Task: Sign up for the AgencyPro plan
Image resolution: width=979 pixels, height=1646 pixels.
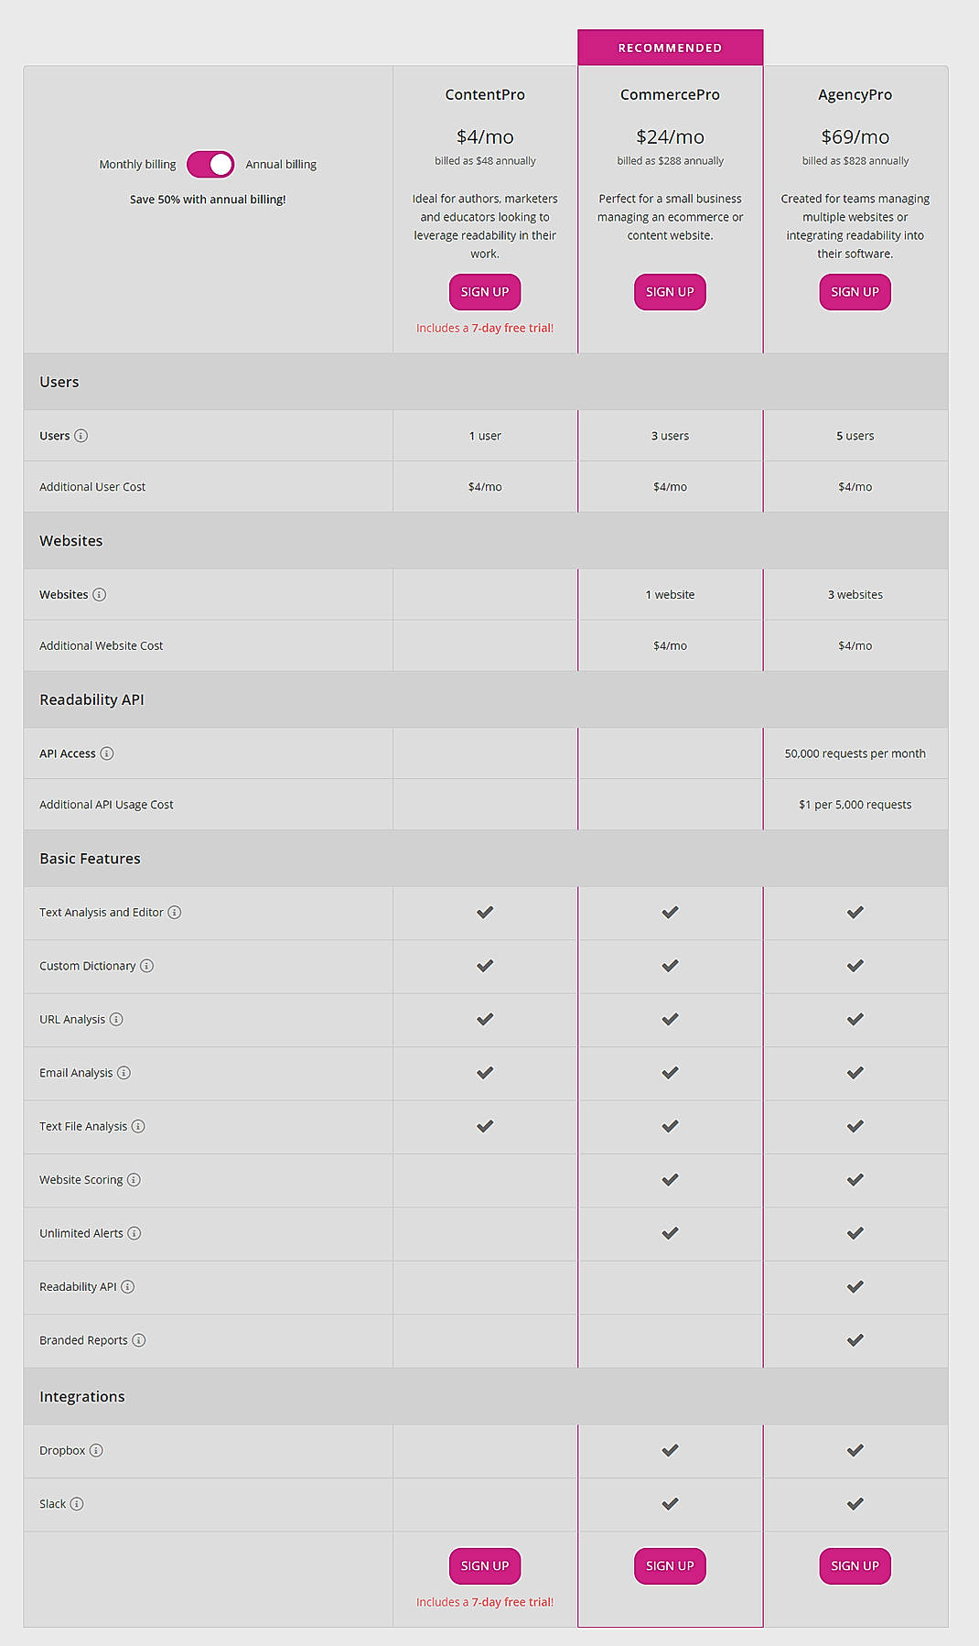Action: coord(855,291)
